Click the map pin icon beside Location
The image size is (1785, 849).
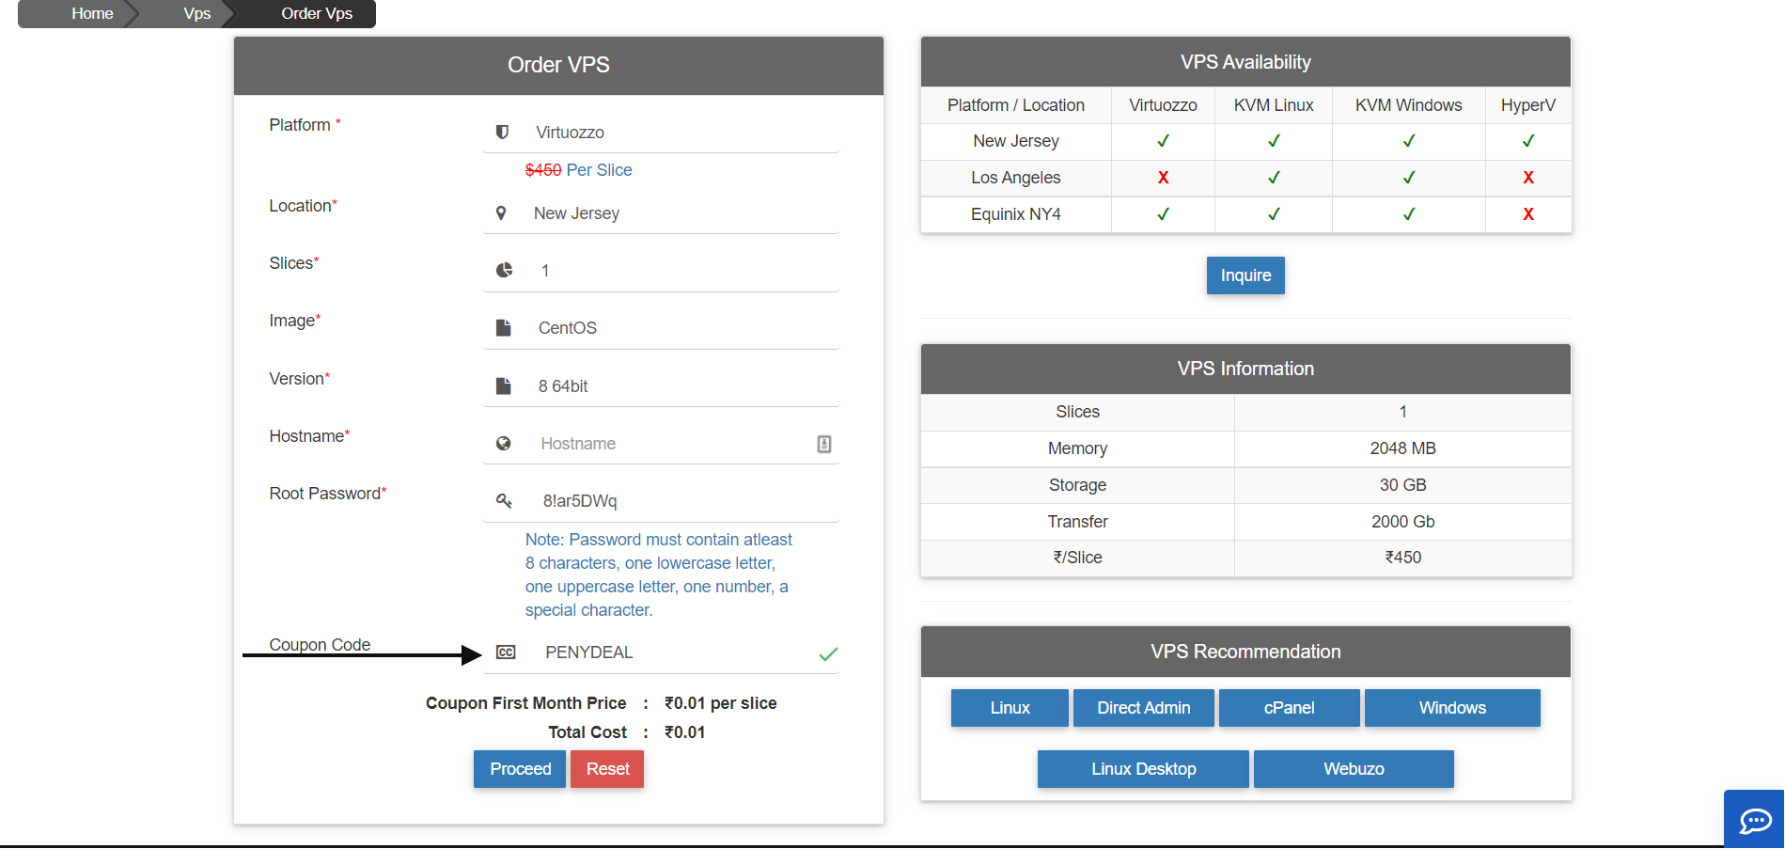pyautogui.click(x=501, y=213)
